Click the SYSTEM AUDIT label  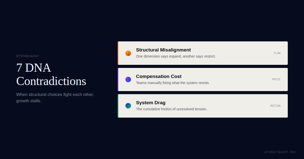[x=28, y=56]
